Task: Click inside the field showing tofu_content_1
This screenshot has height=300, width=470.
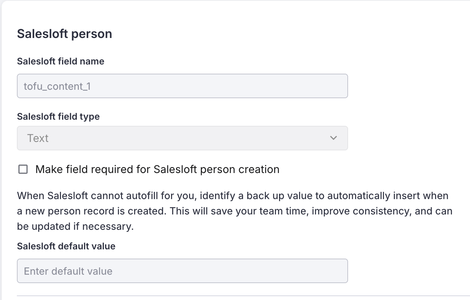Action: [182, 86]
